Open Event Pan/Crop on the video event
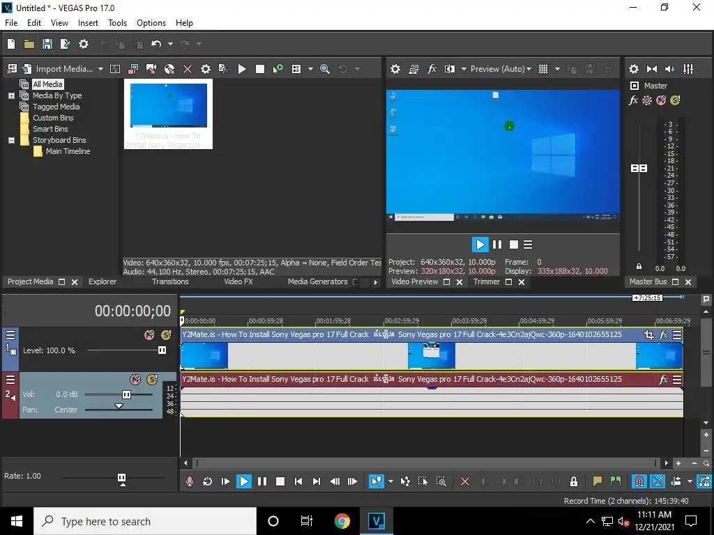The width and height of the screenshot is (714, 535). (x=649, y=335)
